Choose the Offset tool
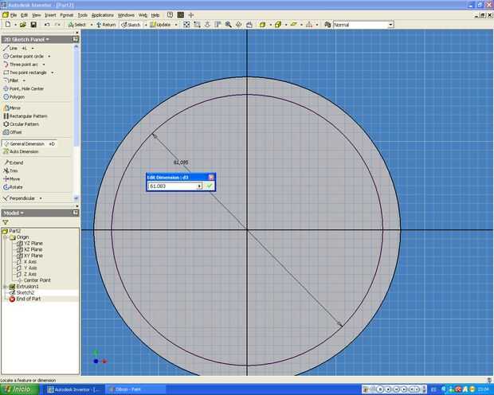The image size is (494, 395). (15, 132)
